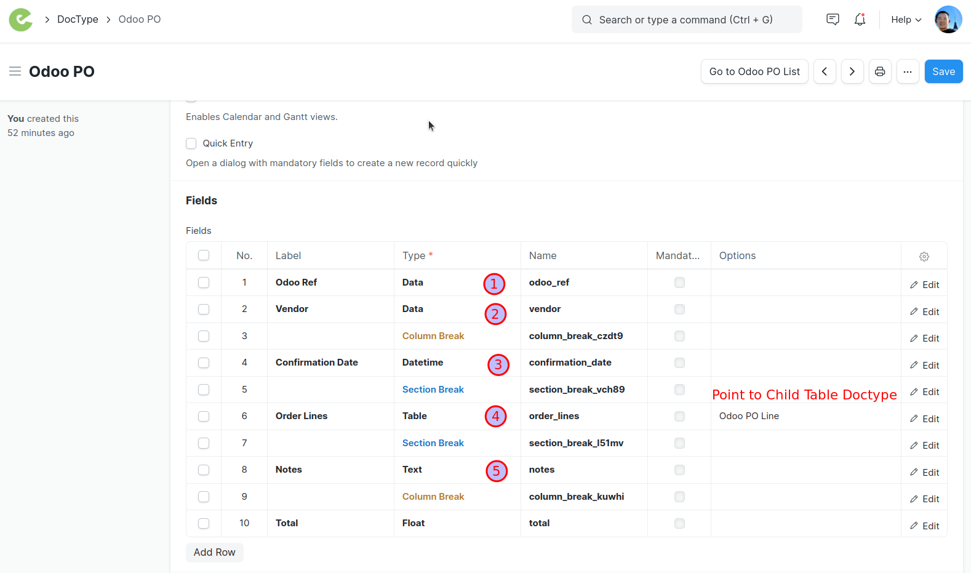
Task: Click the print icon button
Action: (880, 71)
